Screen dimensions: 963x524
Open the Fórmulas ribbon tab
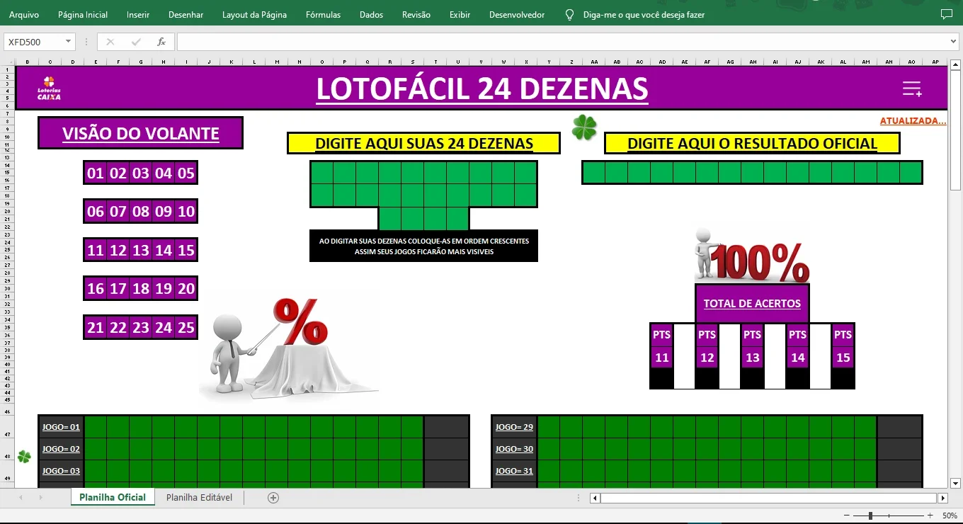coord(323,14)
